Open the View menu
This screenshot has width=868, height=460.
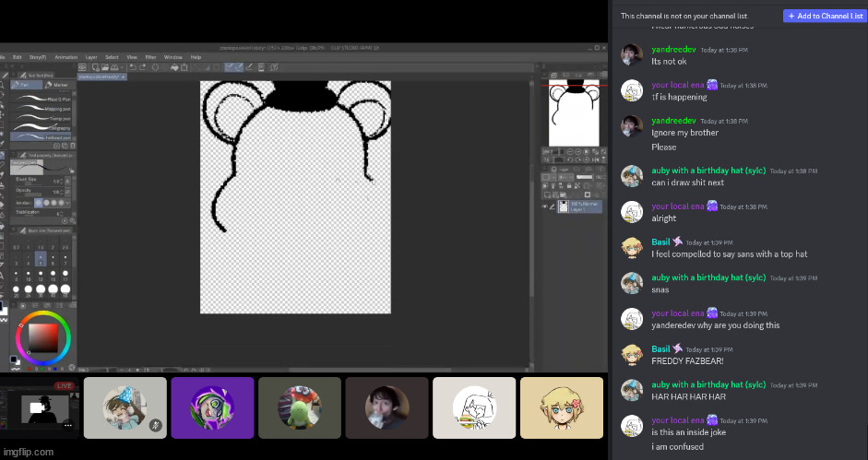(132, 57)
